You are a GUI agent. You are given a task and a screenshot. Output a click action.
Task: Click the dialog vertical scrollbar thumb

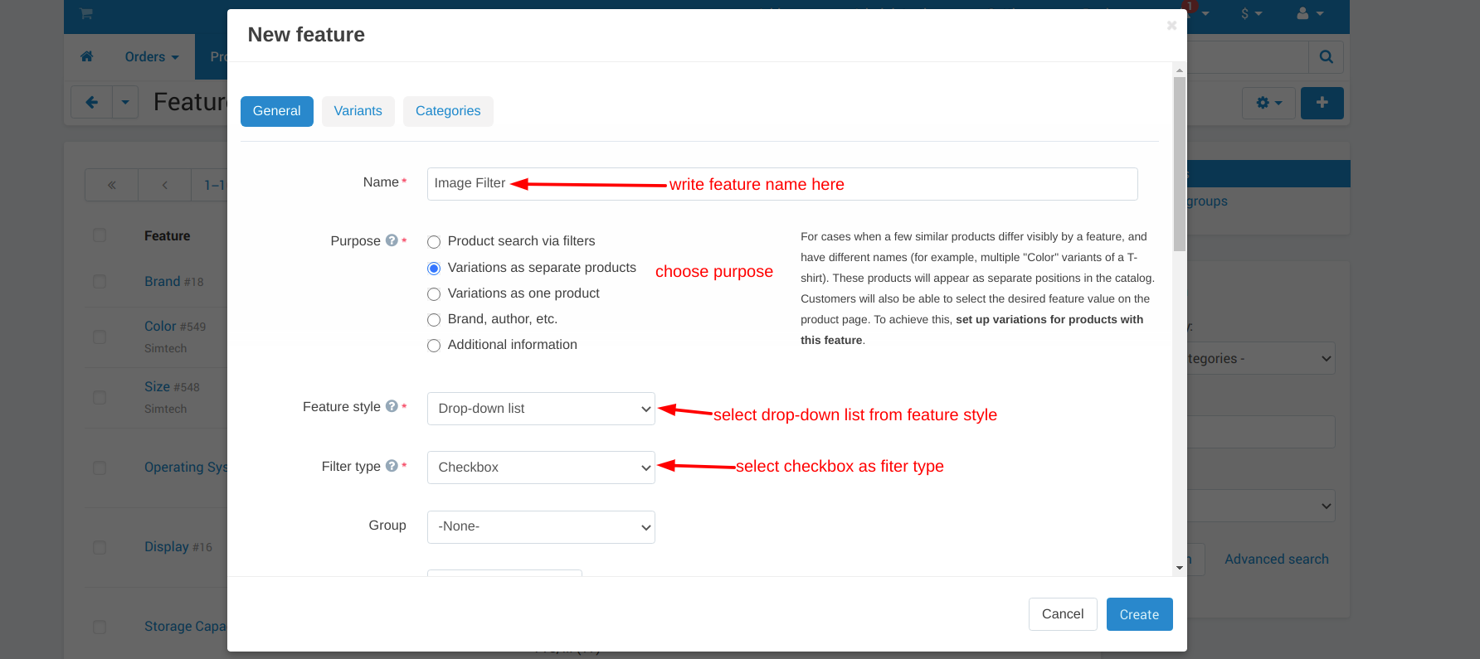(1179, 164)
